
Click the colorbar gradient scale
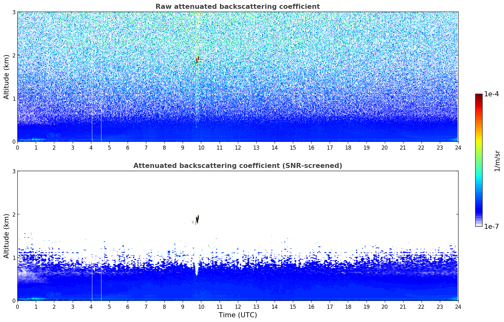(478, 160)
